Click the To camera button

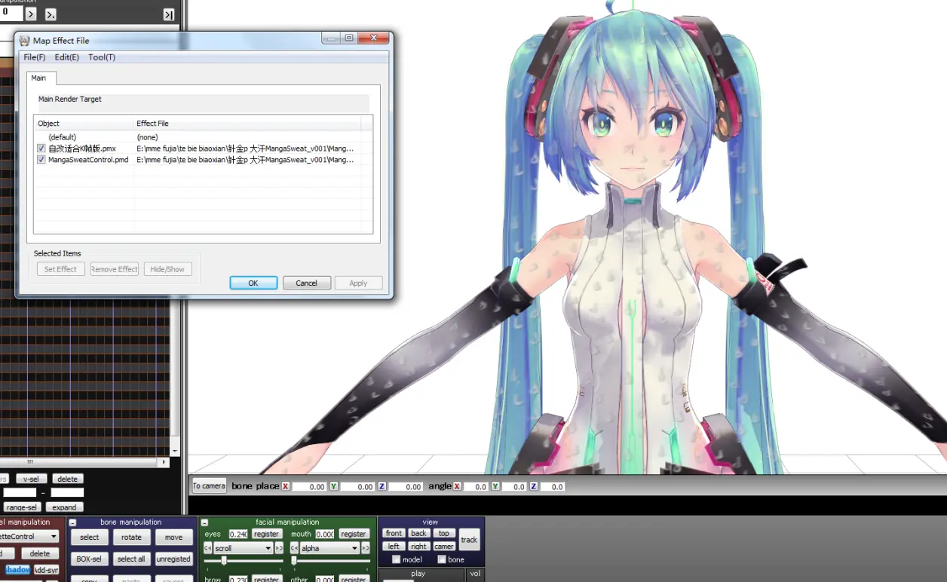coord(209,486)
